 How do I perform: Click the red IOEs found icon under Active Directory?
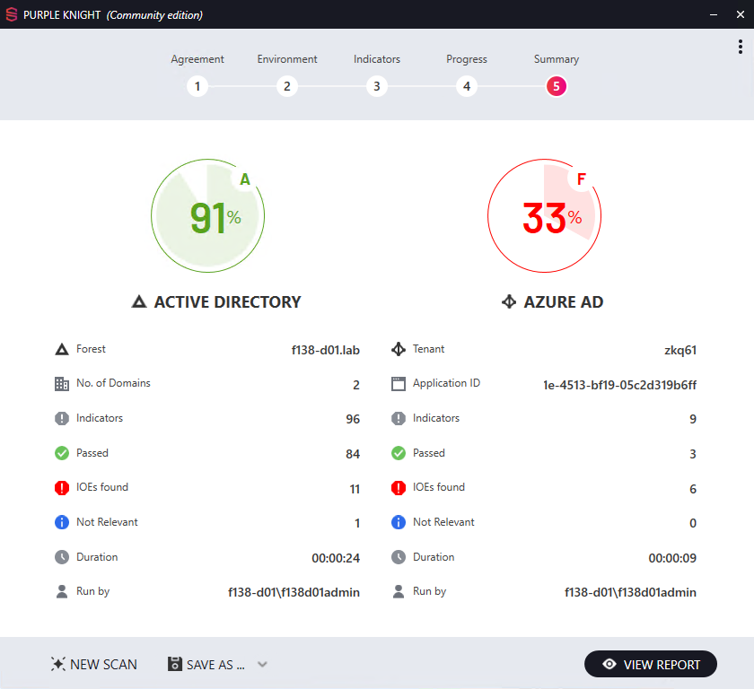click(62, 488)
